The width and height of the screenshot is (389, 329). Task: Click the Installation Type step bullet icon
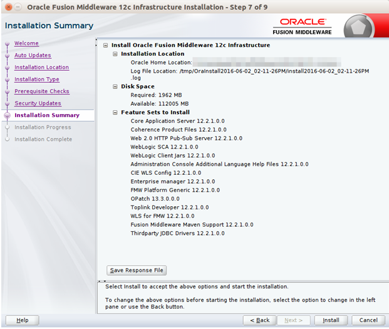click(x=7, y=80)
